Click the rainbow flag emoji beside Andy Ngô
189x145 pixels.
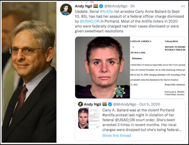[x=96, y=6]
